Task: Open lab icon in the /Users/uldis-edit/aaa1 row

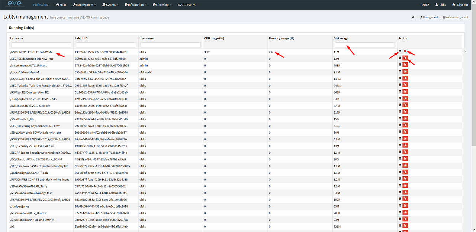Action: [x=400, y=71]
